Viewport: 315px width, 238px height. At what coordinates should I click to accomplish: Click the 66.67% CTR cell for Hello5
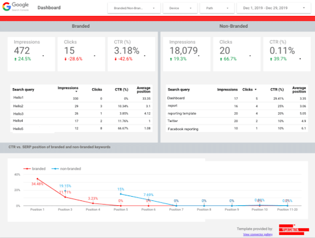click(123, 128)
